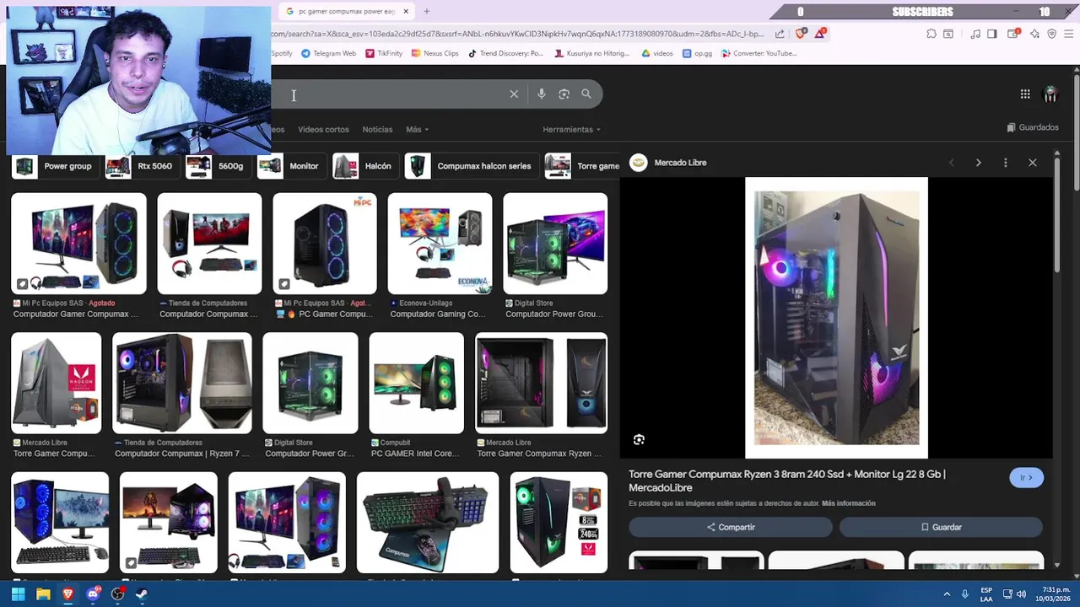Screen dimensions: 1080x607
Task: Select the Power group filter chip
Action: (x=55, y=166)
